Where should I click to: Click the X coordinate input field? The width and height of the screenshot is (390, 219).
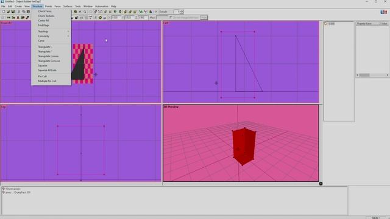click(116, 18)
